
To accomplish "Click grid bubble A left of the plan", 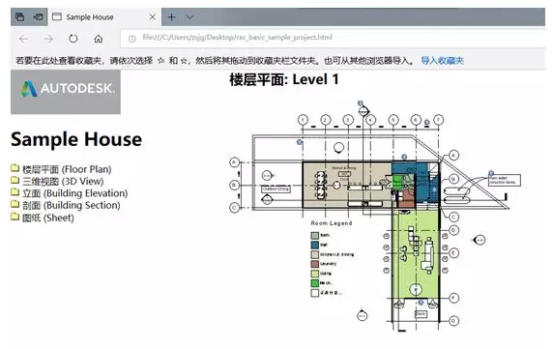I will point(235,162).
